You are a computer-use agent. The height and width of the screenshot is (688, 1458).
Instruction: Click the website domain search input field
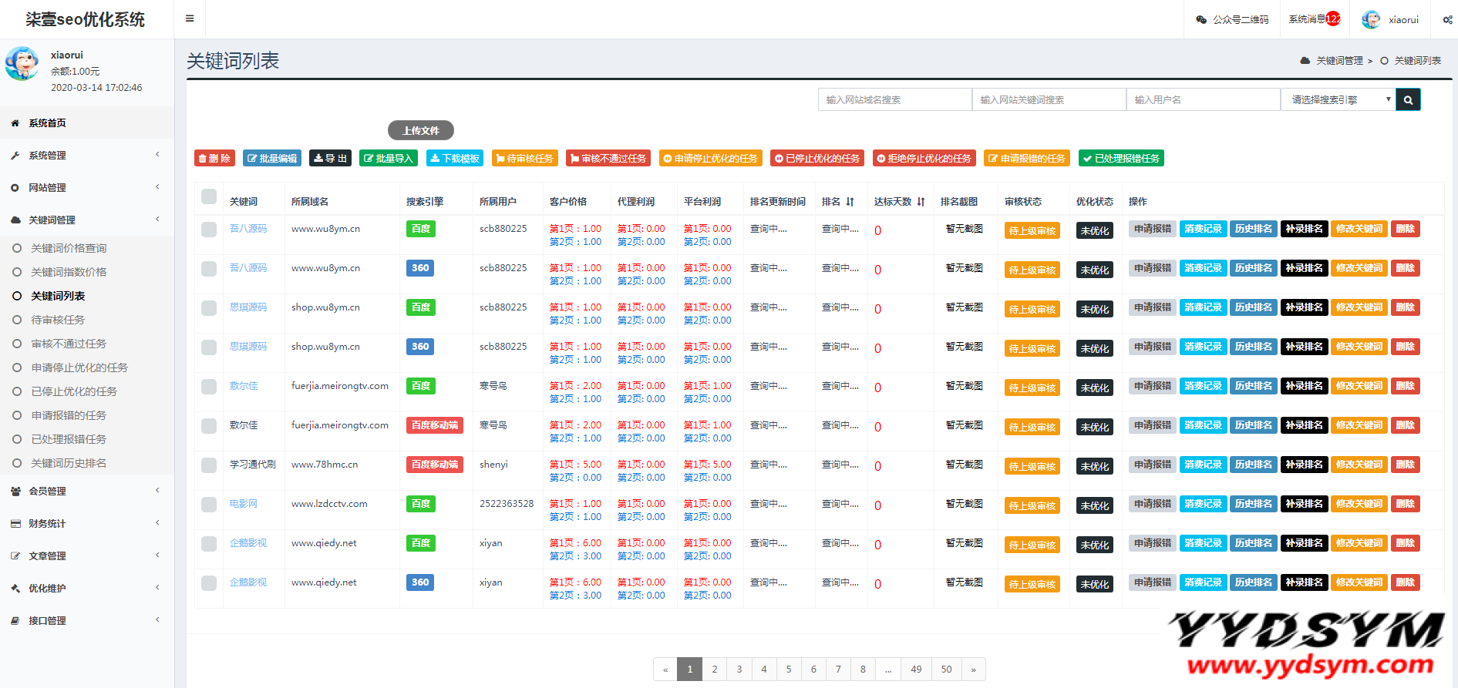[x=894, y=99]
